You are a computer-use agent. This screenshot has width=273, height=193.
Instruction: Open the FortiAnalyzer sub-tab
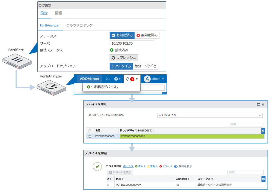point(50,25)
